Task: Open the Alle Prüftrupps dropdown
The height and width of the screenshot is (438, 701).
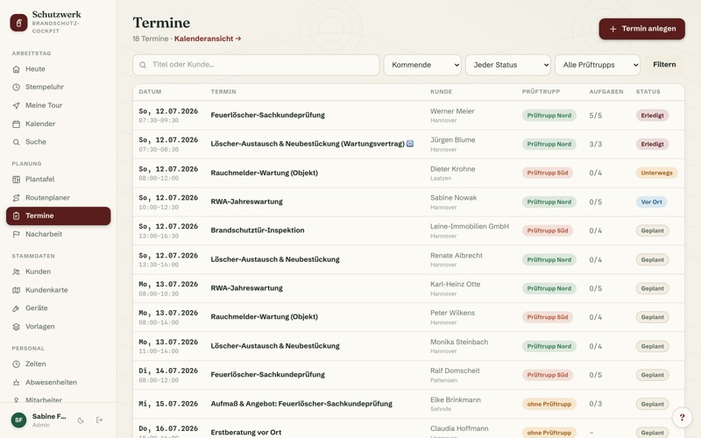Action: (x=598, y=65)
